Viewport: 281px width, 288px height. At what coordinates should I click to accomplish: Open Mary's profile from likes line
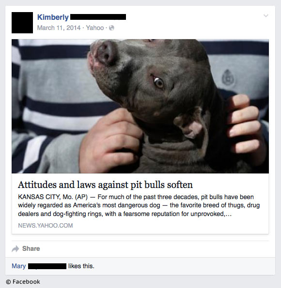(x=18, y=266)
